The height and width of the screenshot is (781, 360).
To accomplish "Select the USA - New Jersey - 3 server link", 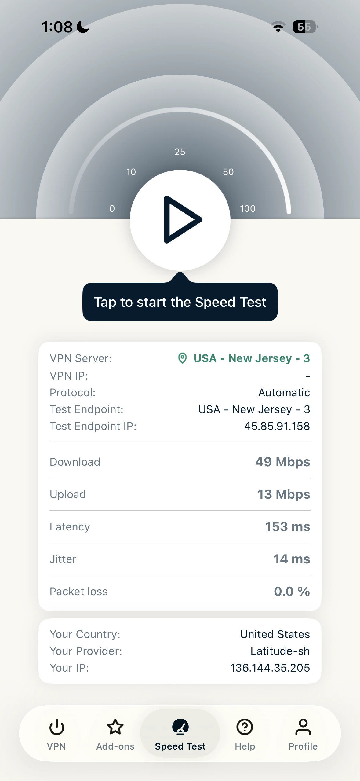I will [x=252, y=358].
